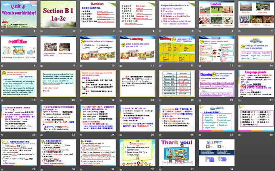Click the animation star icon under slide 18
Image resolution: width=275 pixels, height=171 pixels.
click(121, 100)
